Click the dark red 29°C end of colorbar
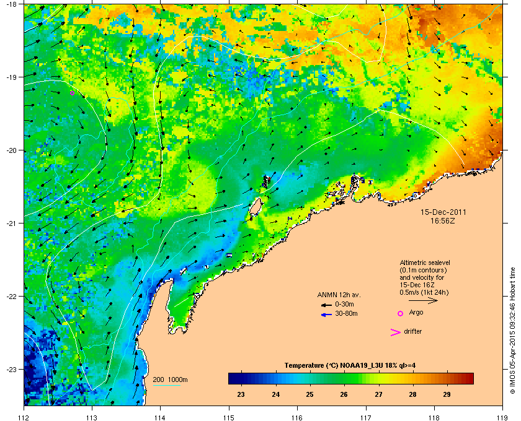Image resolution: width=521 pixels, height=421 pixels. click(467, 378)
